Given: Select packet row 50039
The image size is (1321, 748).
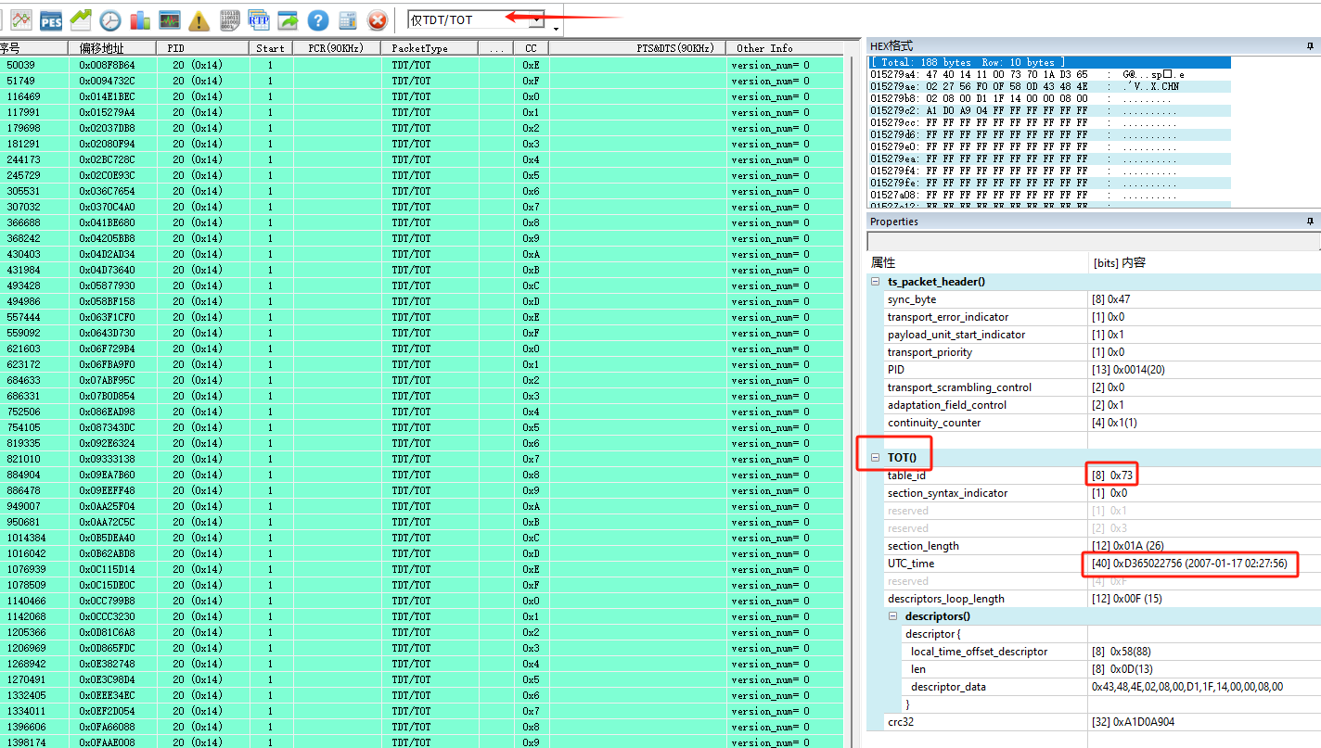Looking at the screenshot, I should [421, 65].
